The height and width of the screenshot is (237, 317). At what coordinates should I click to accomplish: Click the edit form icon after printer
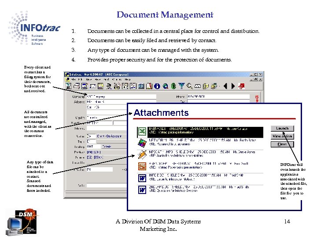pos(85,86)
